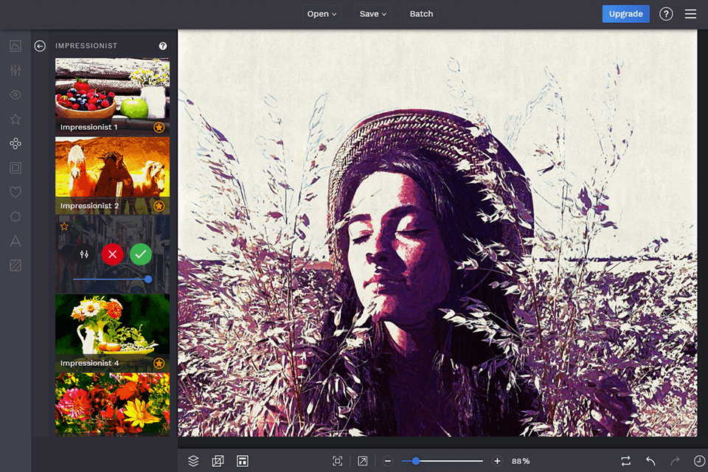Click the Batch menu item
Image resolution: width=708 pixels, height=472 pixels.
pos(421,14)
